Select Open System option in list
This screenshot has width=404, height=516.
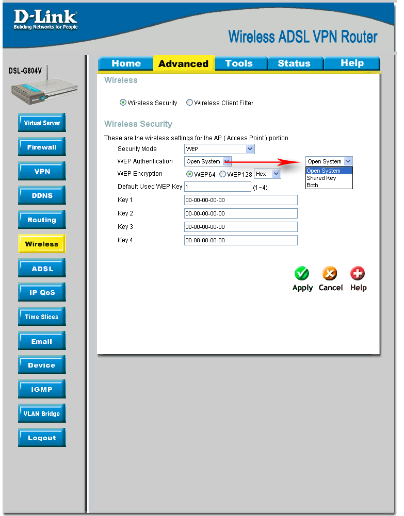(329, 171)
